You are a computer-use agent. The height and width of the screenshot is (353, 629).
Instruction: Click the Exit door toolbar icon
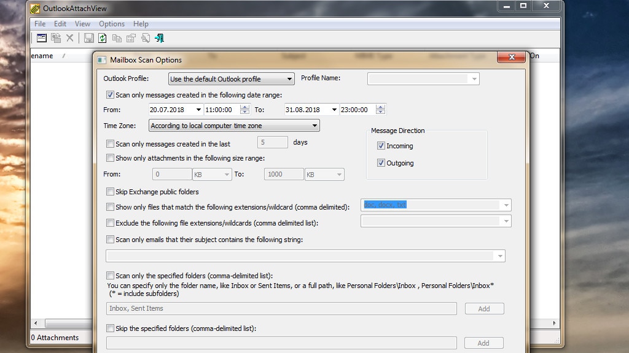coord(159,38)
